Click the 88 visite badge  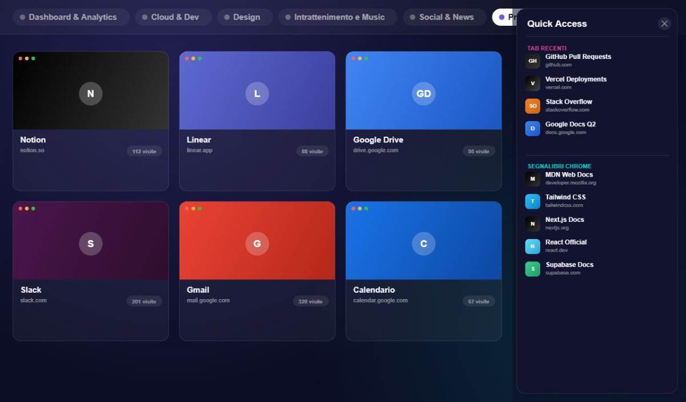click(312, 152)
